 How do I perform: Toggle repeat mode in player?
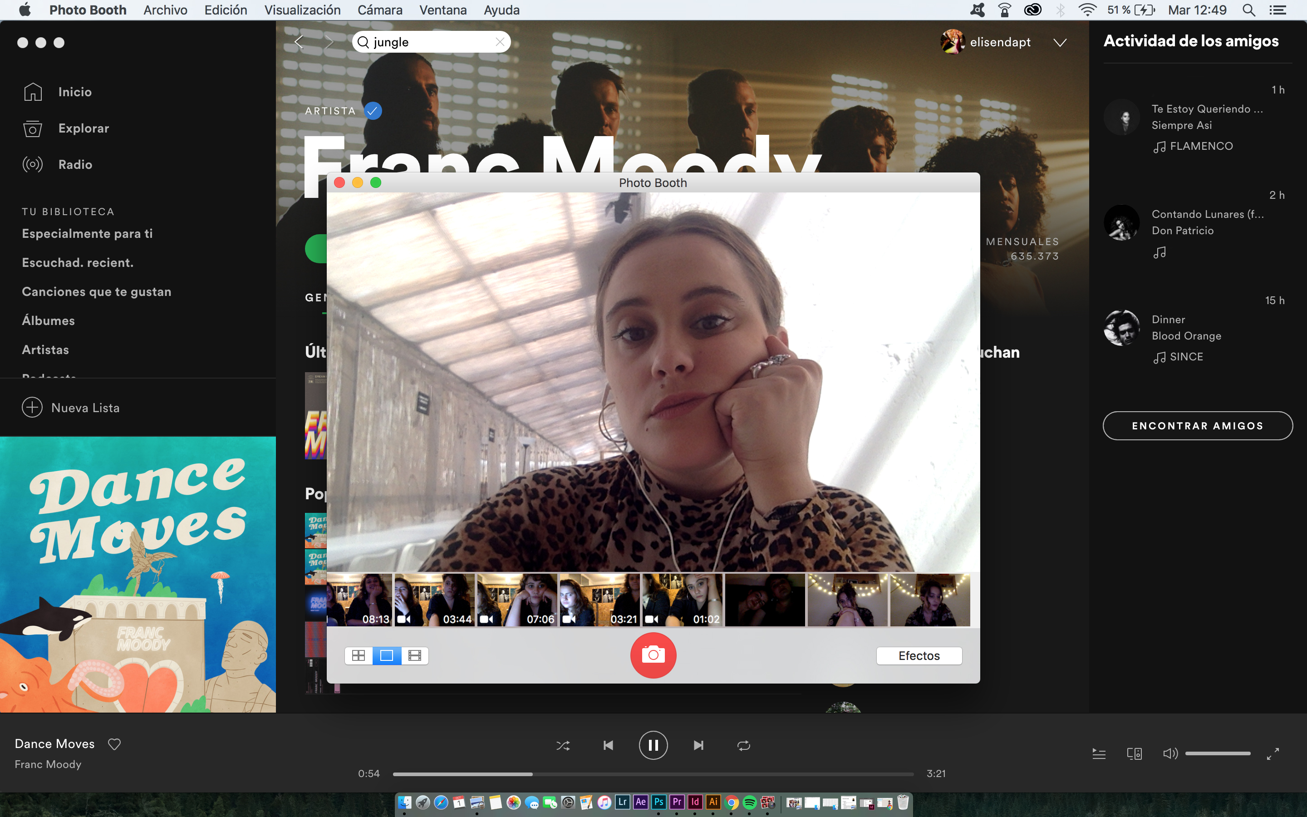744,746
